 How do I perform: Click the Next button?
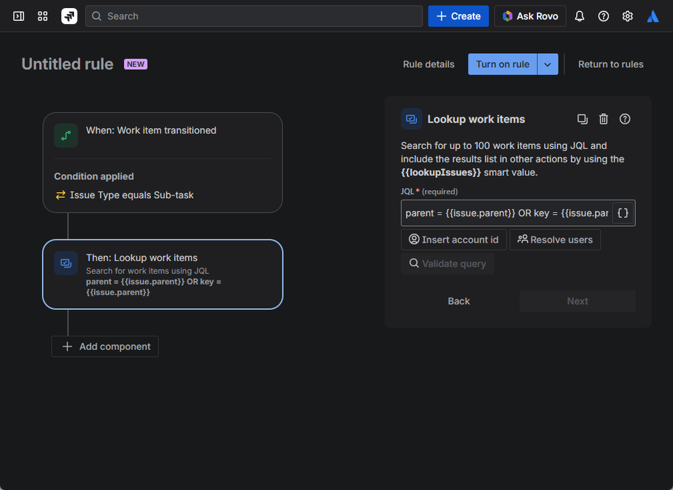577,301
